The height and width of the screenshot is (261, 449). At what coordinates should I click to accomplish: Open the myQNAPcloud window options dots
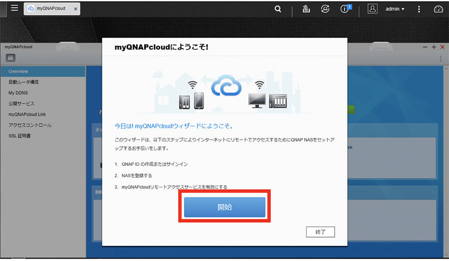click(x=441, y=58)
